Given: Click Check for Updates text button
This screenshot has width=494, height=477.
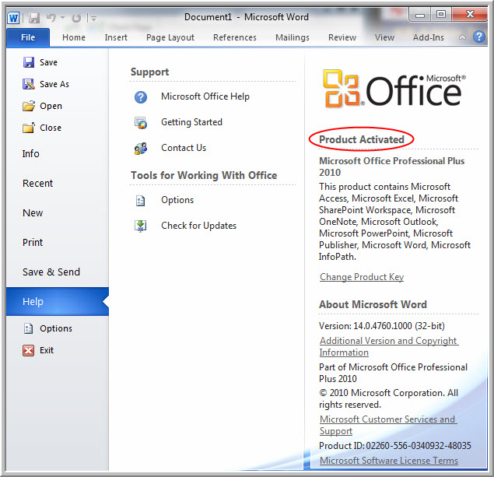Looking at the screenshot, I should (x=199, y=226).
